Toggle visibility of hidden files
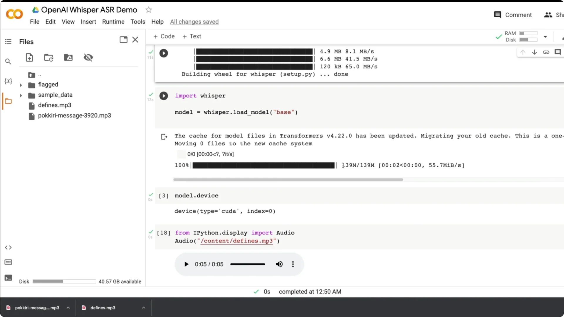564x317 pixels. click(88, 57)
